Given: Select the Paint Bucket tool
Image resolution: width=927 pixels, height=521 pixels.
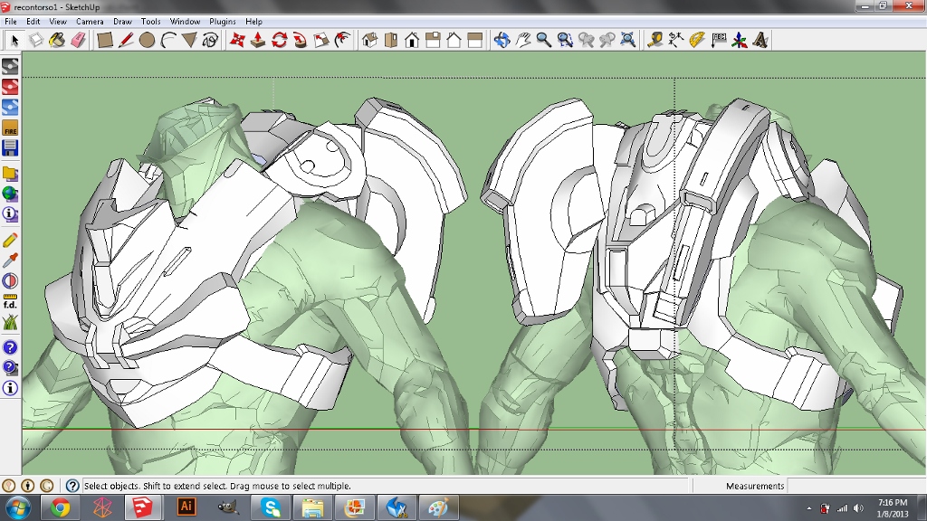Looking at the screenshot, I should (56, 40).
